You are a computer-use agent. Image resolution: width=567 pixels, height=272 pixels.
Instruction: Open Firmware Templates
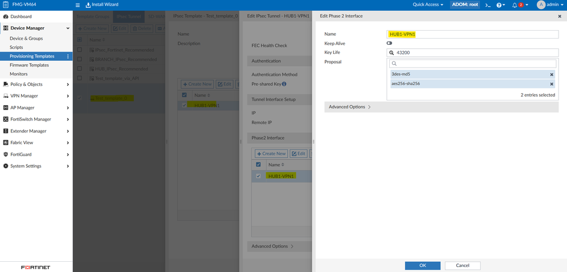tap(30, 65)
